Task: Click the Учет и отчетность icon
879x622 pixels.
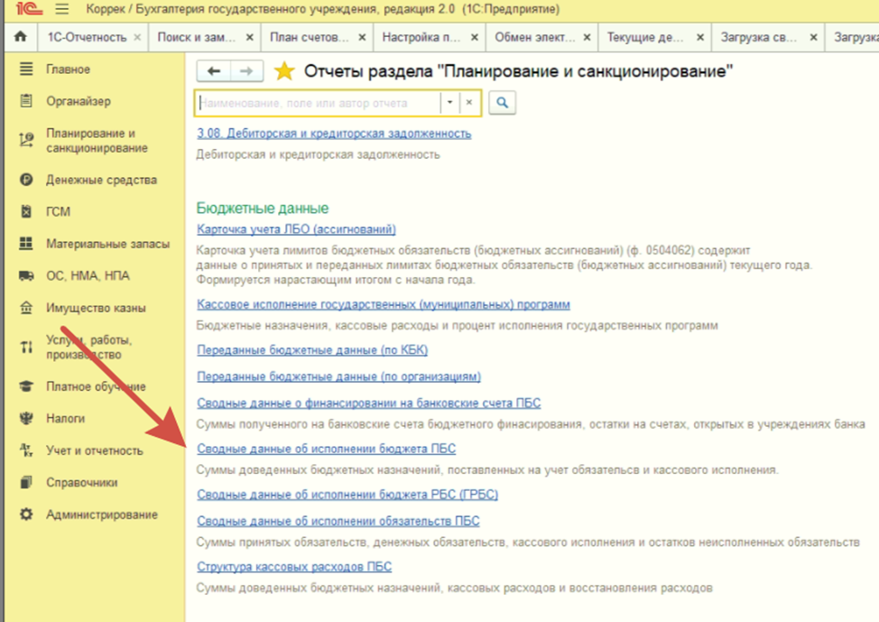Action: pos(26,450)
